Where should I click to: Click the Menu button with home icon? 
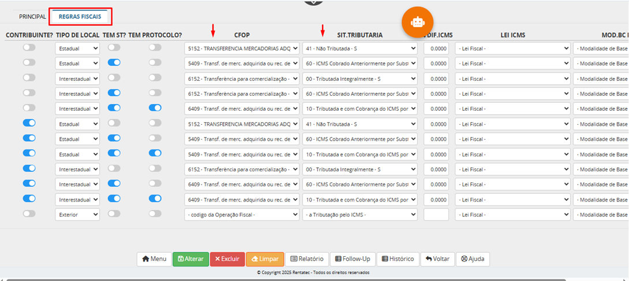coord(154,259)
